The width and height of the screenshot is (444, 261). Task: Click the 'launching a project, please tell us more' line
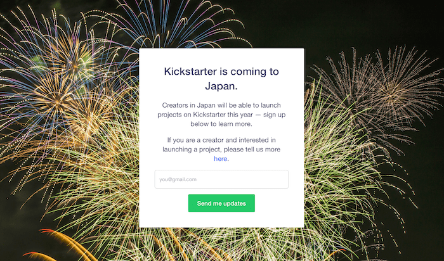pyautogui.click(x=221, y=150)
